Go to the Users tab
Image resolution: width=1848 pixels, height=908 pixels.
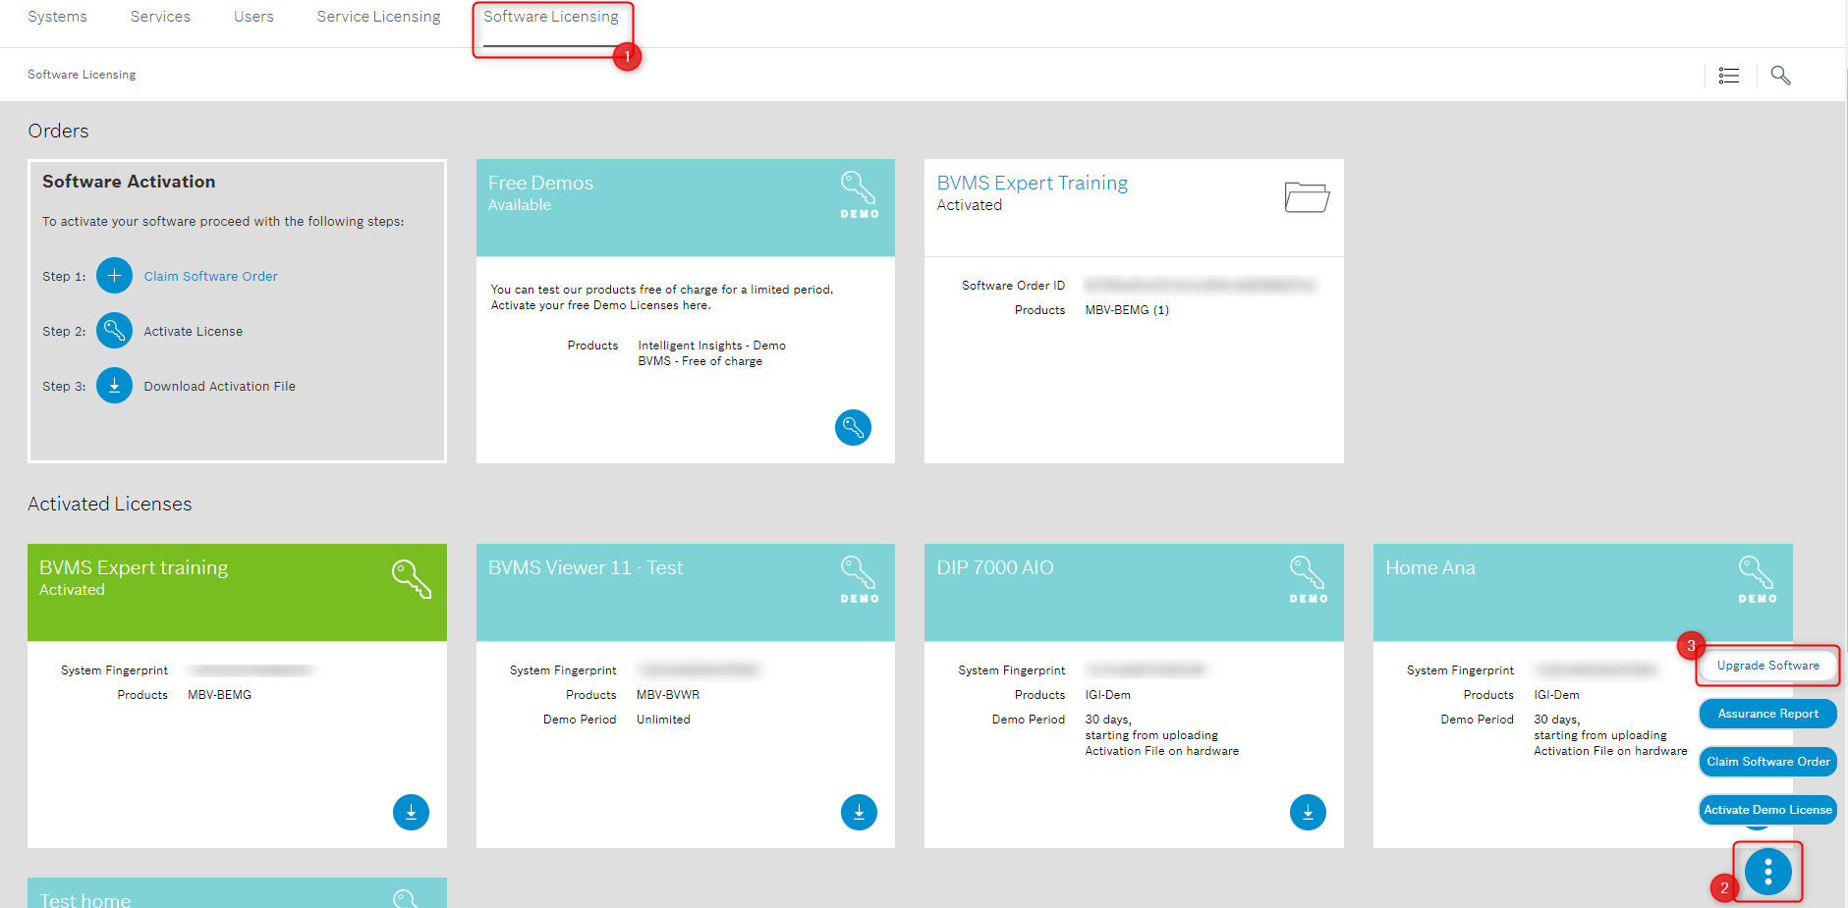[253, 17]
